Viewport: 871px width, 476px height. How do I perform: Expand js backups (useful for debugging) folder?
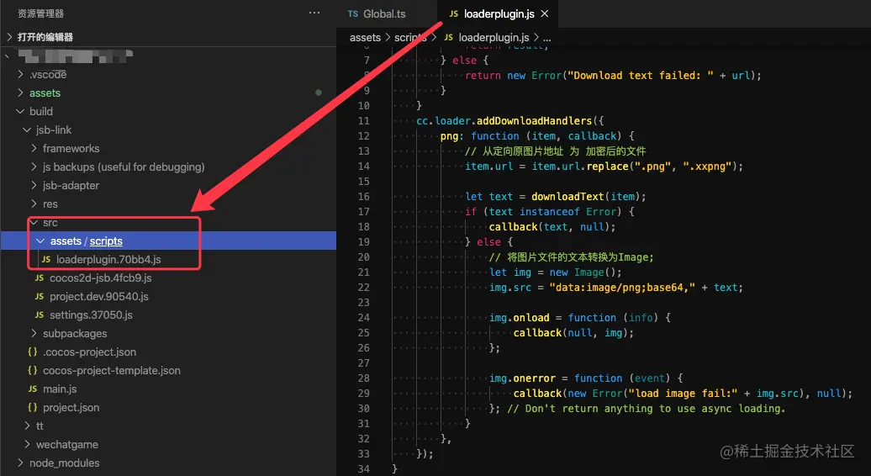click(34, 167)
